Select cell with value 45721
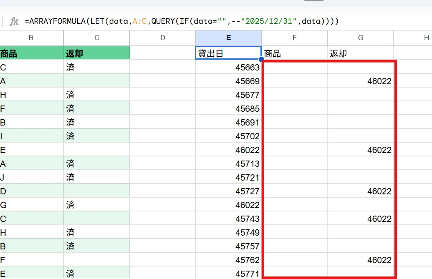Viewport: 432px width, 279px height. pos(228,177)
